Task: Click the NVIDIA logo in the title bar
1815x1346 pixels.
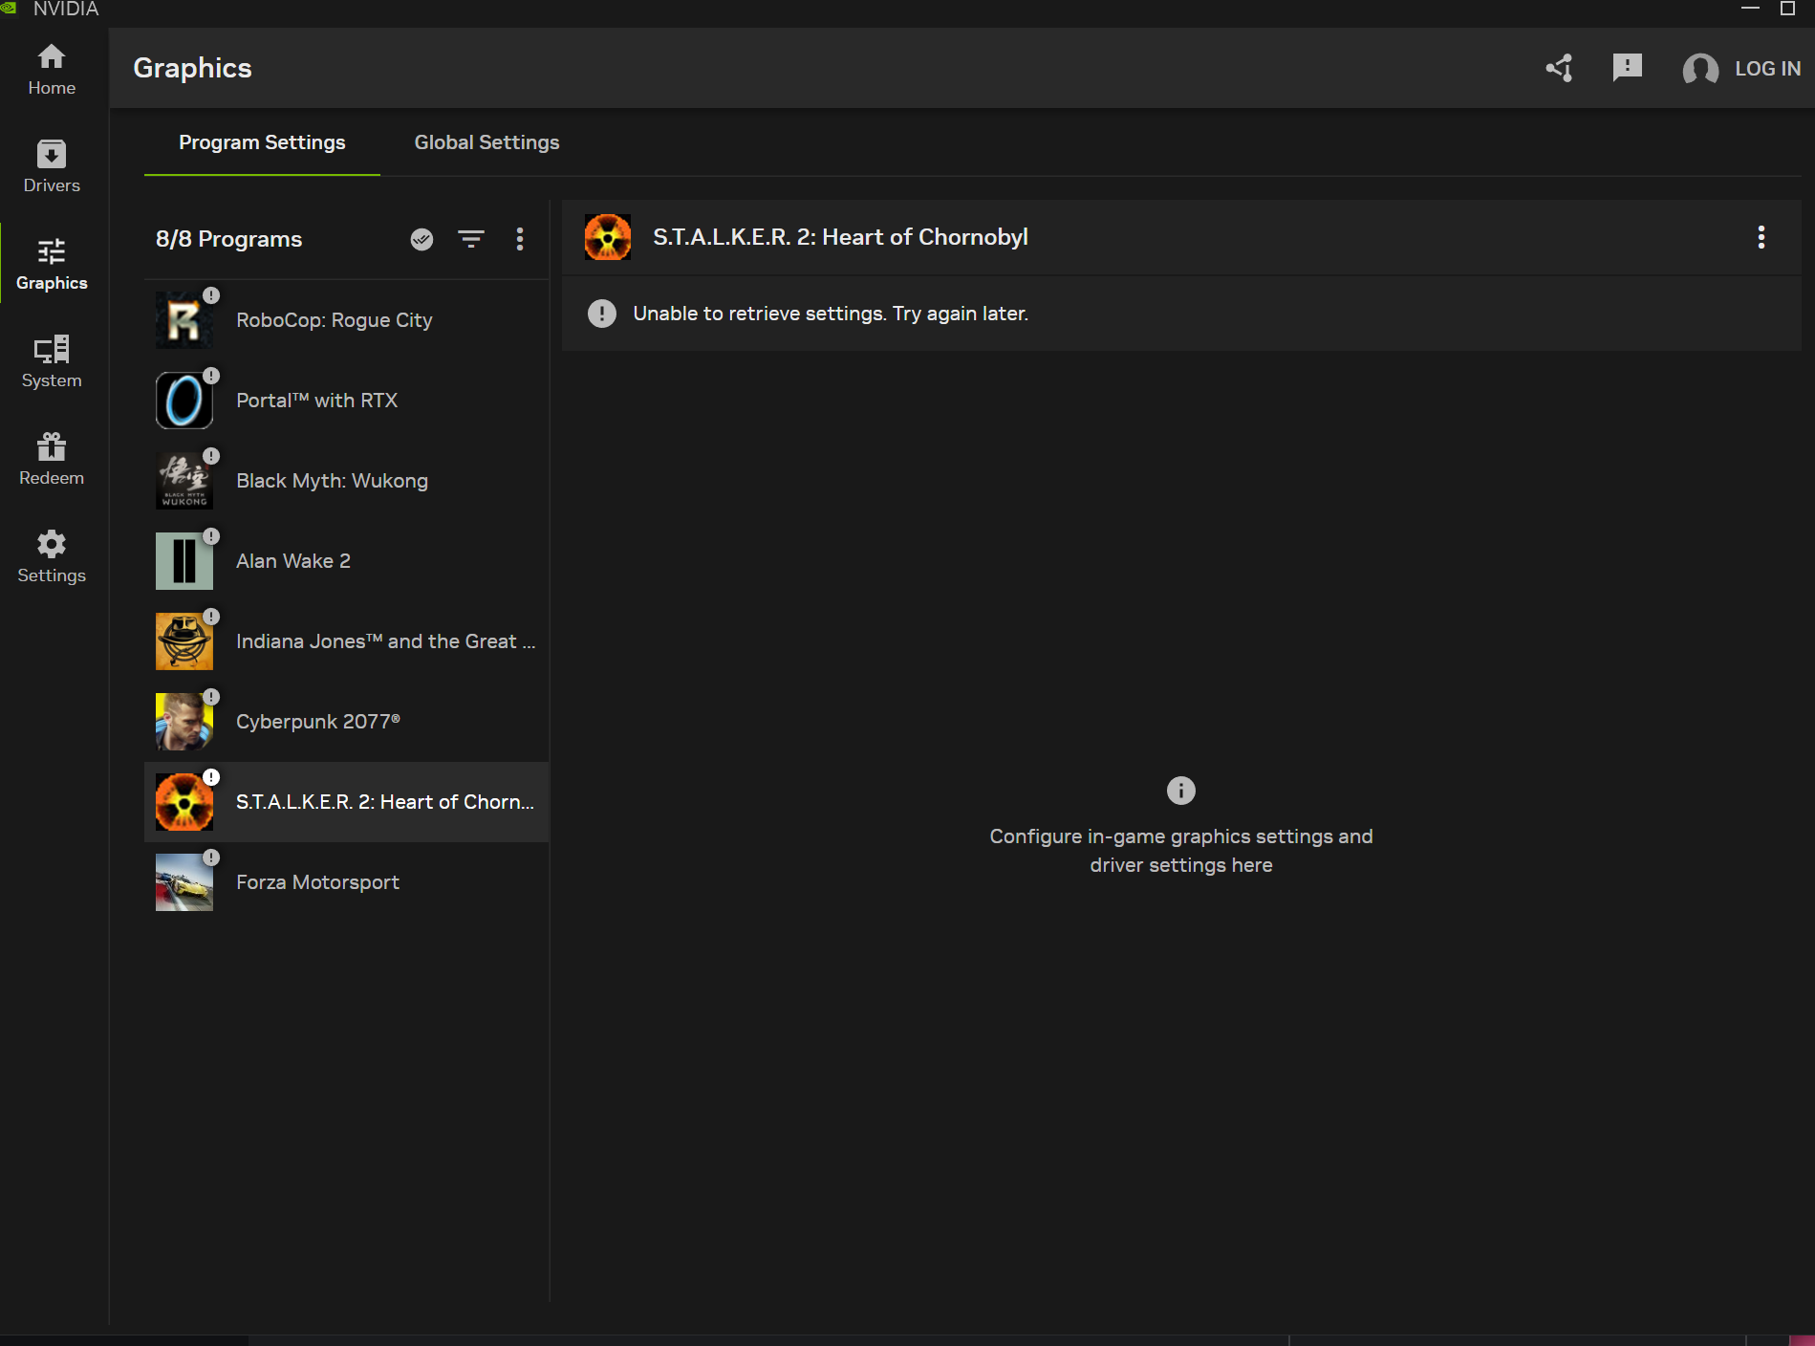Action: point(9,8)
